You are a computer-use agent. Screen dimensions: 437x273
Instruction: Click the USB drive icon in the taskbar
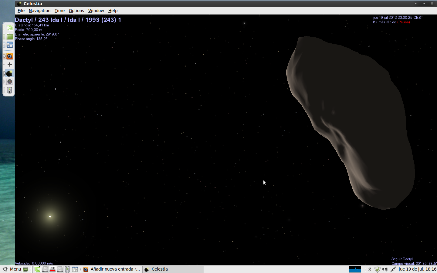click(53, 269)
